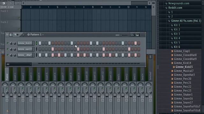This screenshot has width=204, height=114.
Task: Expand the Kit 1 folder
Action: tap(177, 25)
